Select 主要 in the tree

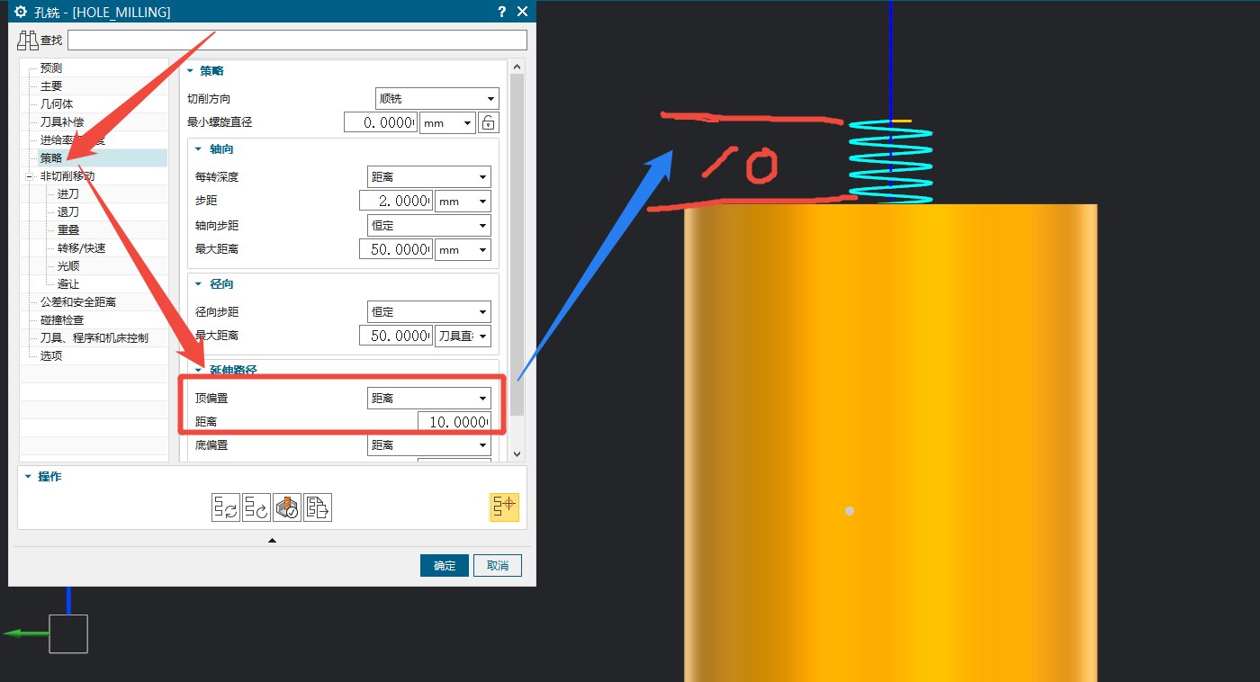pyautogui.click(x=51, y=86)
